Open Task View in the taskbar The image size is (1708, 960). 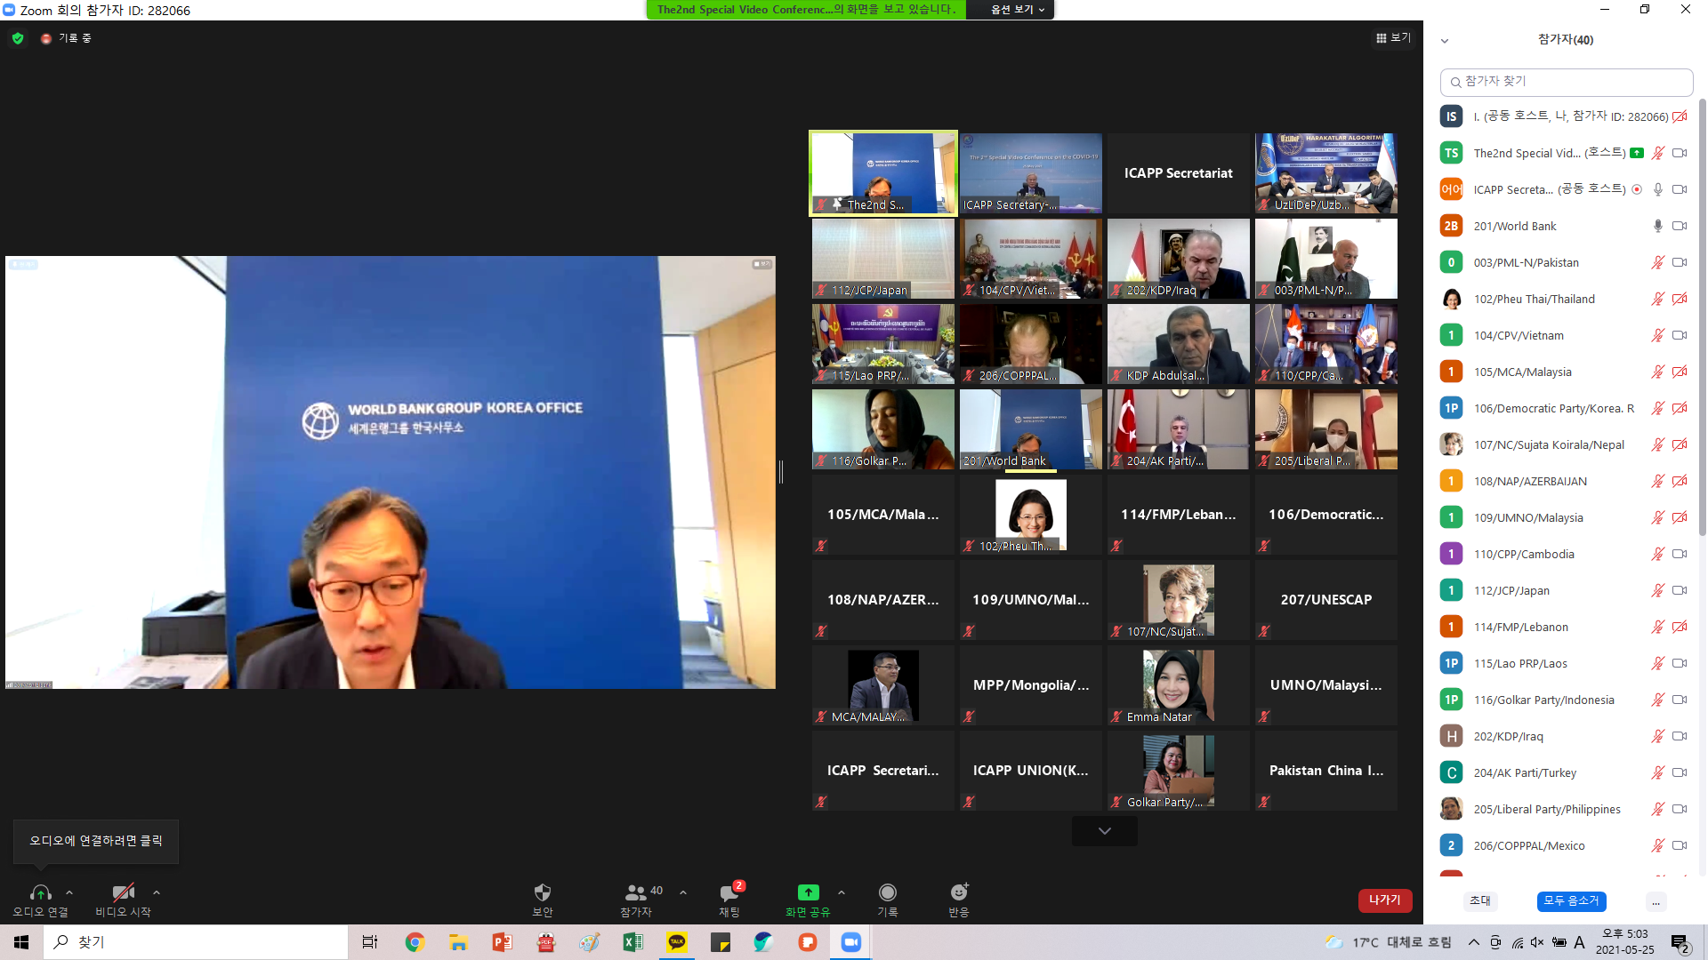pyautogui.click(x=370, y=942)
